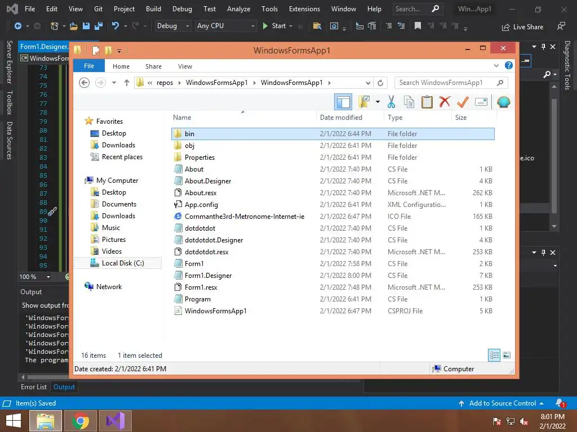This screenshot has width=577, height=432.
Task: Open the Add to Source Control menu
Action: click(x=501, y=403)
